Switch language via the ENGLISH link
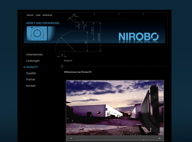 pos(30,15)
